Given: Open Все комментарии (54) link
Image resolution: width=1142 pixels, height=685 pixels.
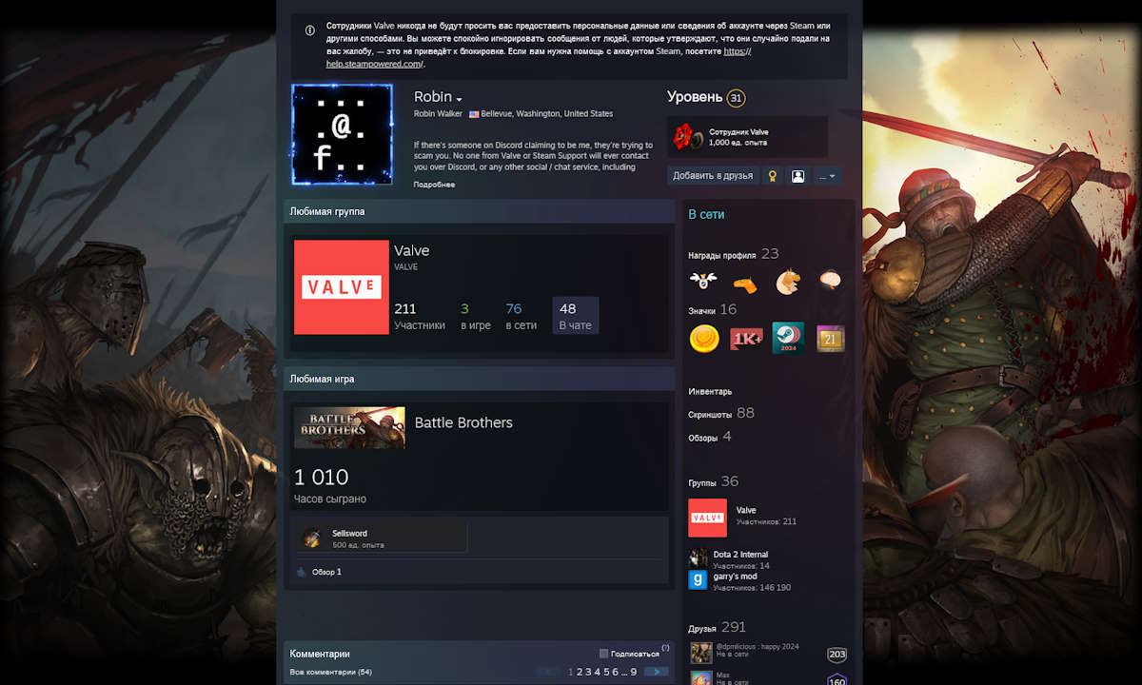Looking at the screenshot, I should tap(330, 672).
